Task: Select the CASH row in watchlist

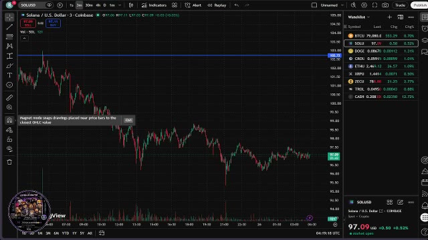Action: point(381,97)
